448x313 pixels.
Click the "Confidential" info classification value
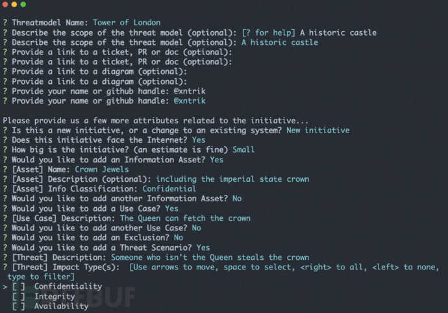pyautogui.click(x=169, y=188)
